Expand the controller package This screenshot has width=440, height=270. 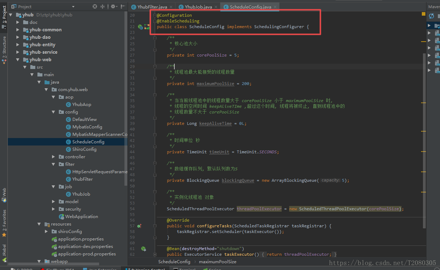pyautogui.click(x=53, y=157)
